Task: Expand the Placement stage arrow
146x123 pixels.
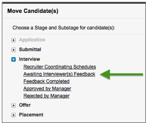Action: click(14, 115)
